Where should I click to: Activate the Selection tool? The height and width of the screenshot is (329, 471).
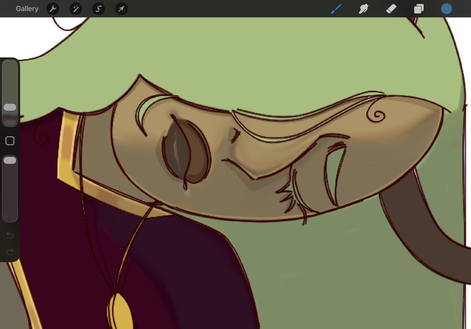(x=99, y=9)
